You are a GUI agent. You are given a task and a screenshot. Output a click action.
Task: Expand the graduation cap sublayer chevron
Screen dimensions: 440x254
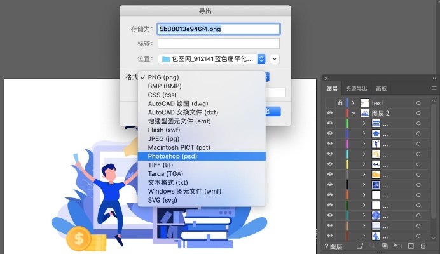364,133
